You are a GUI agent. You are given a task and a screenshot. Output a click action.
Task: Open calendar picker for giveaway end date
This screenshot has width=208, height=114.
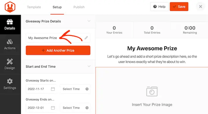click(53, 108)
